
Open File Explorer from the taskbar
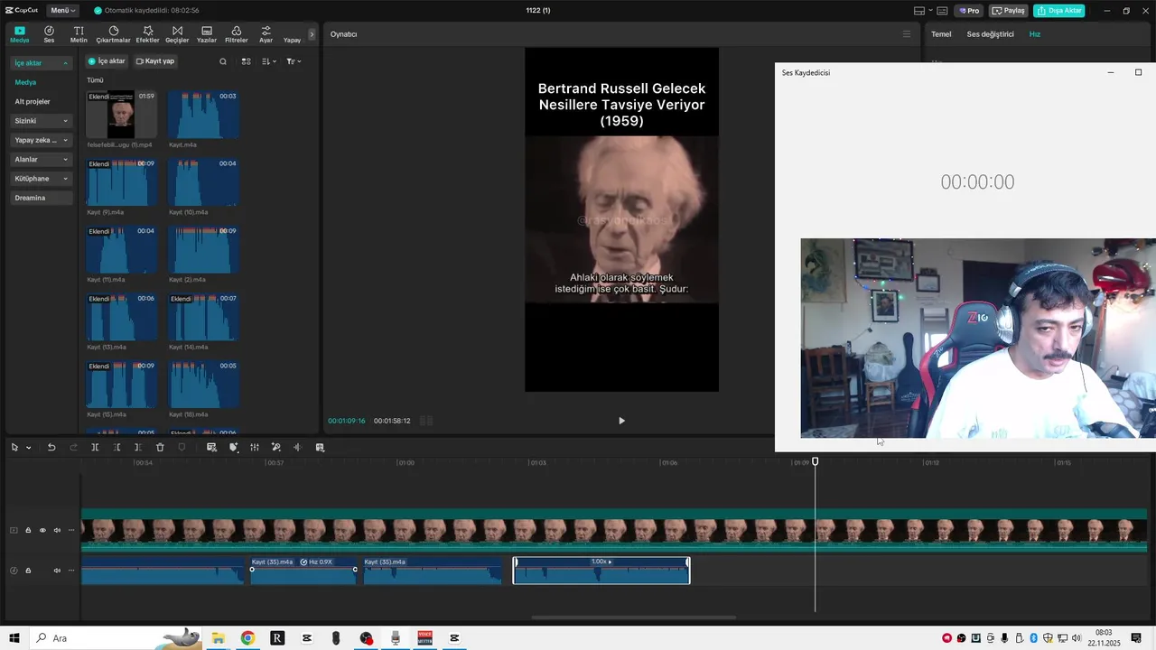pyautogui.click(x=219, y=638)
